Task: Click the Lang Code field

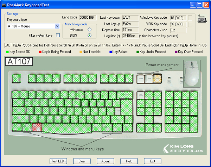Action: [87, 17]
